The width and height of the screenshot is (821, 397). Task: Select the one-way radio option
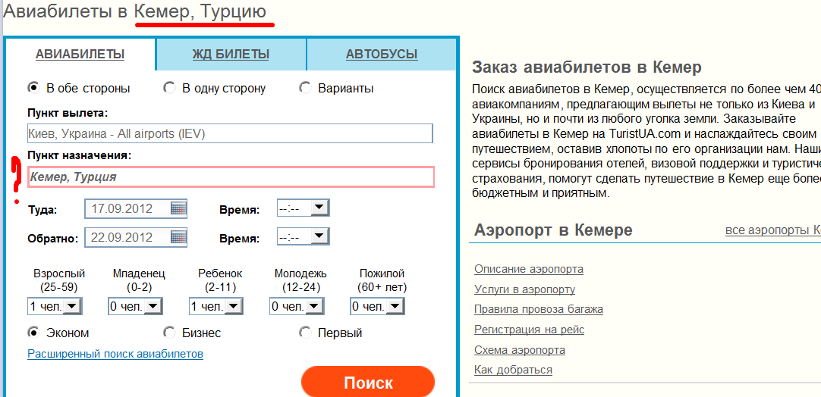169,88
